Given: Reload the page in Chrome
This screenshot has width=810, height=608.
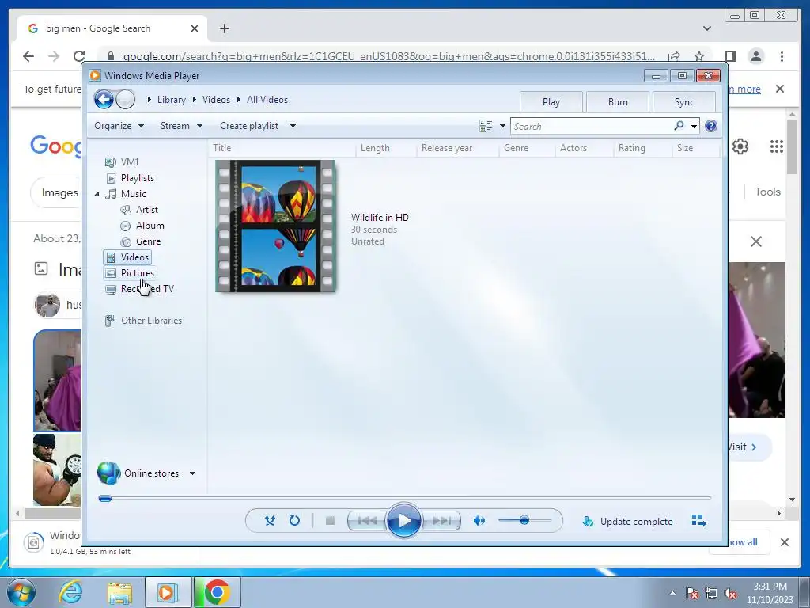Looking at the screenshot, I should (79, 56).
